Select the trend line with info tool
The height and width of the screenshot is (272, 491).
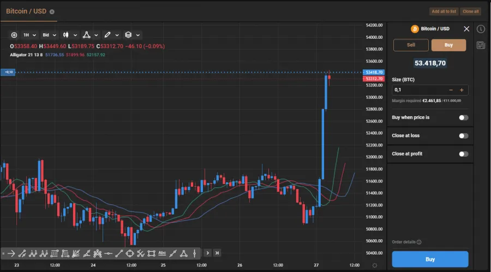(22, 253)
